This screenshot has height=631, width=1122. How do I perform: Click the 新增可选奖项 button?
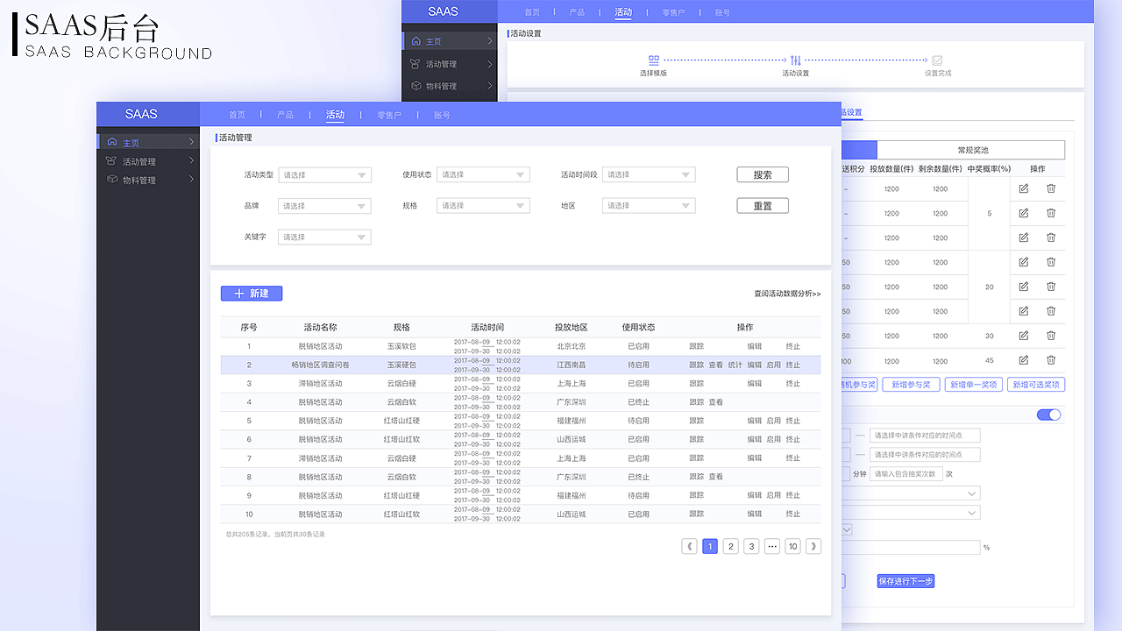point(1036,385)
